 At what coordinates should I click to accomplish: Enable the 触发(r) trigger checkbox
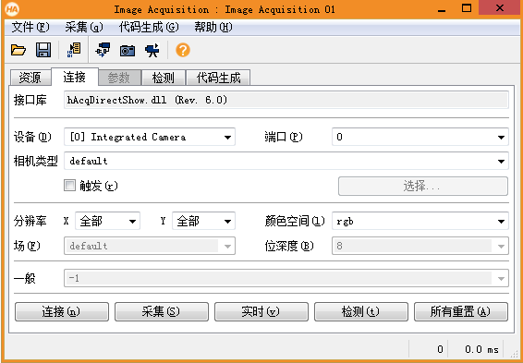tap(69, 186)
